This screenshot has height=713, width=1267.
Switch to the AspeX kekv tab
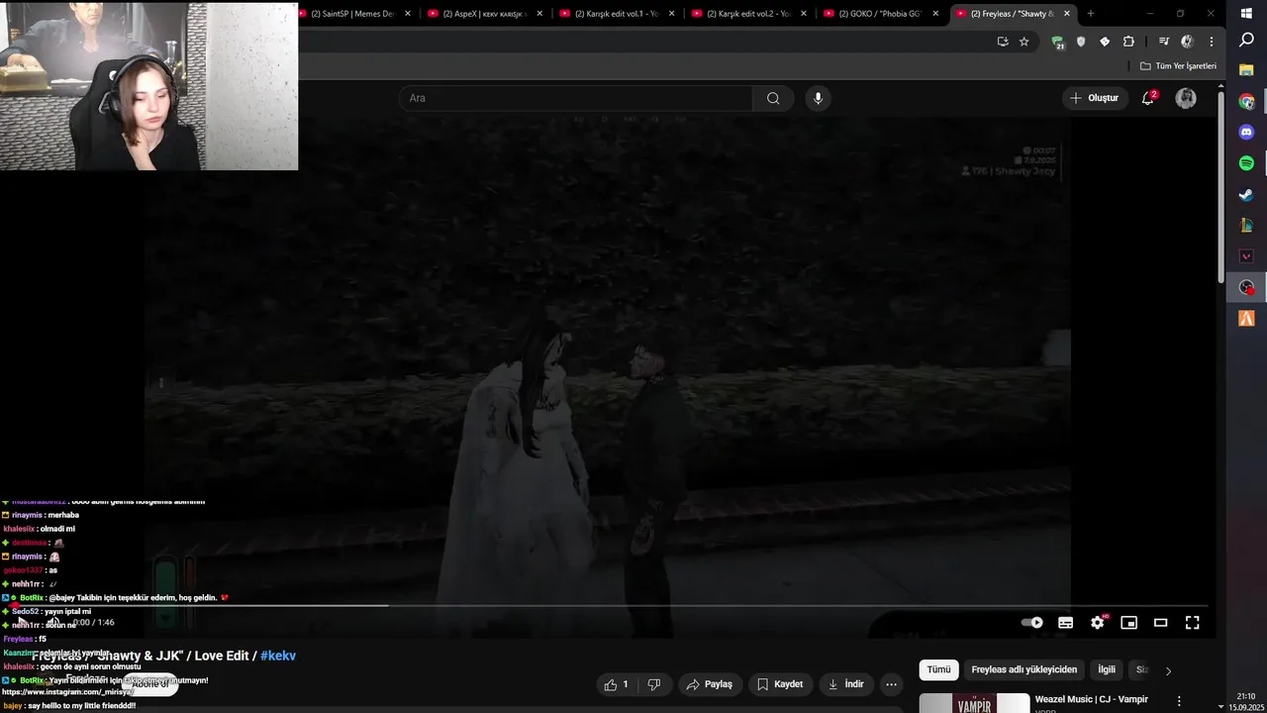[x=485, y=14]
